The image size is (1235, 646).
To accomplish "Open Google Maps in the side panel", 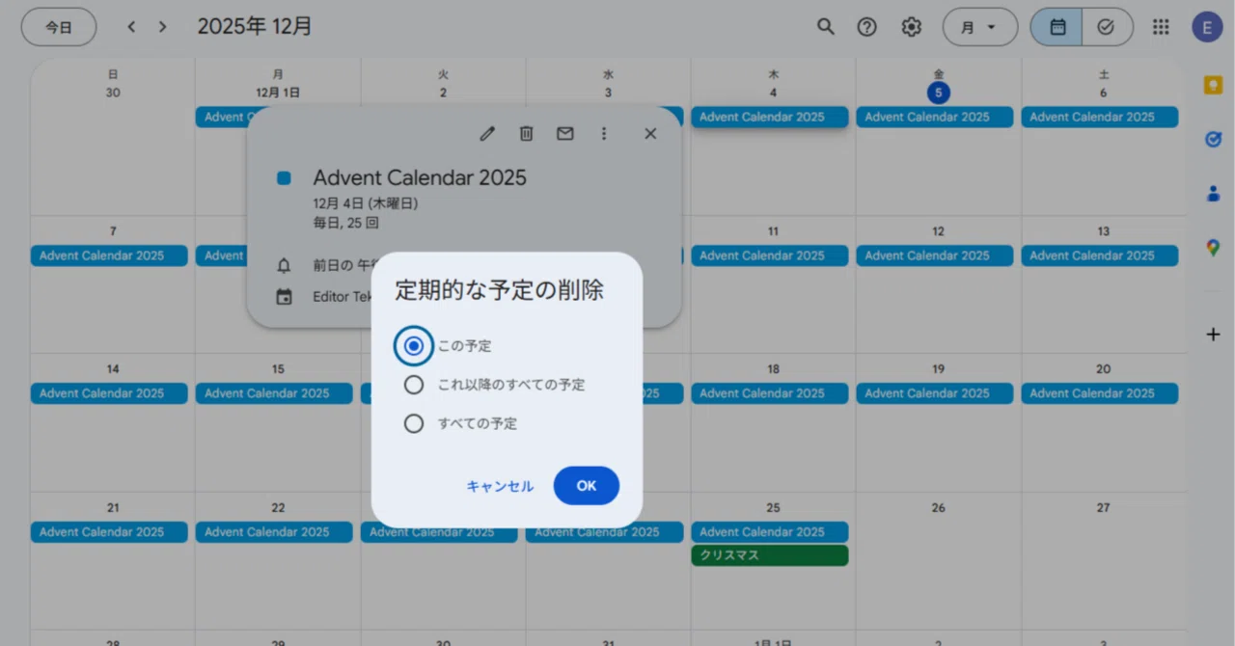I will (1213, 248).
